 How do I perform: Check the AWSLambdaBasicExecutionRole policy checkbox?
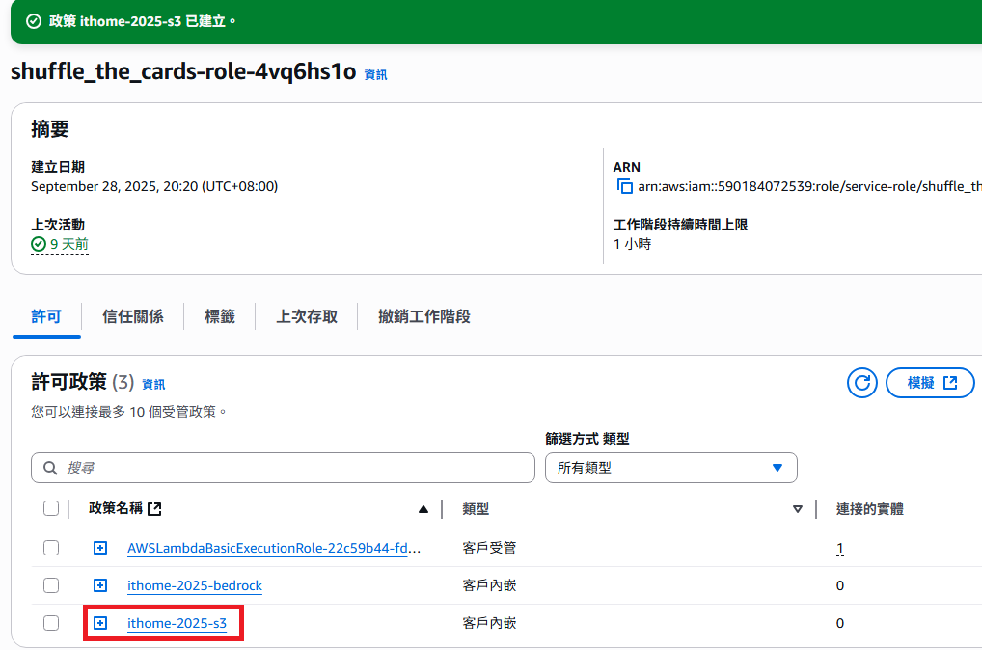51,548
